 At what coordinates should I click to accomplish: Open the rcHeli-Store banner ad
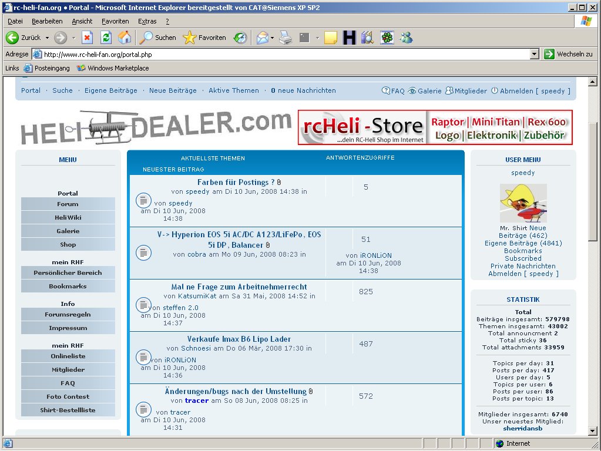tap(435, 127)
